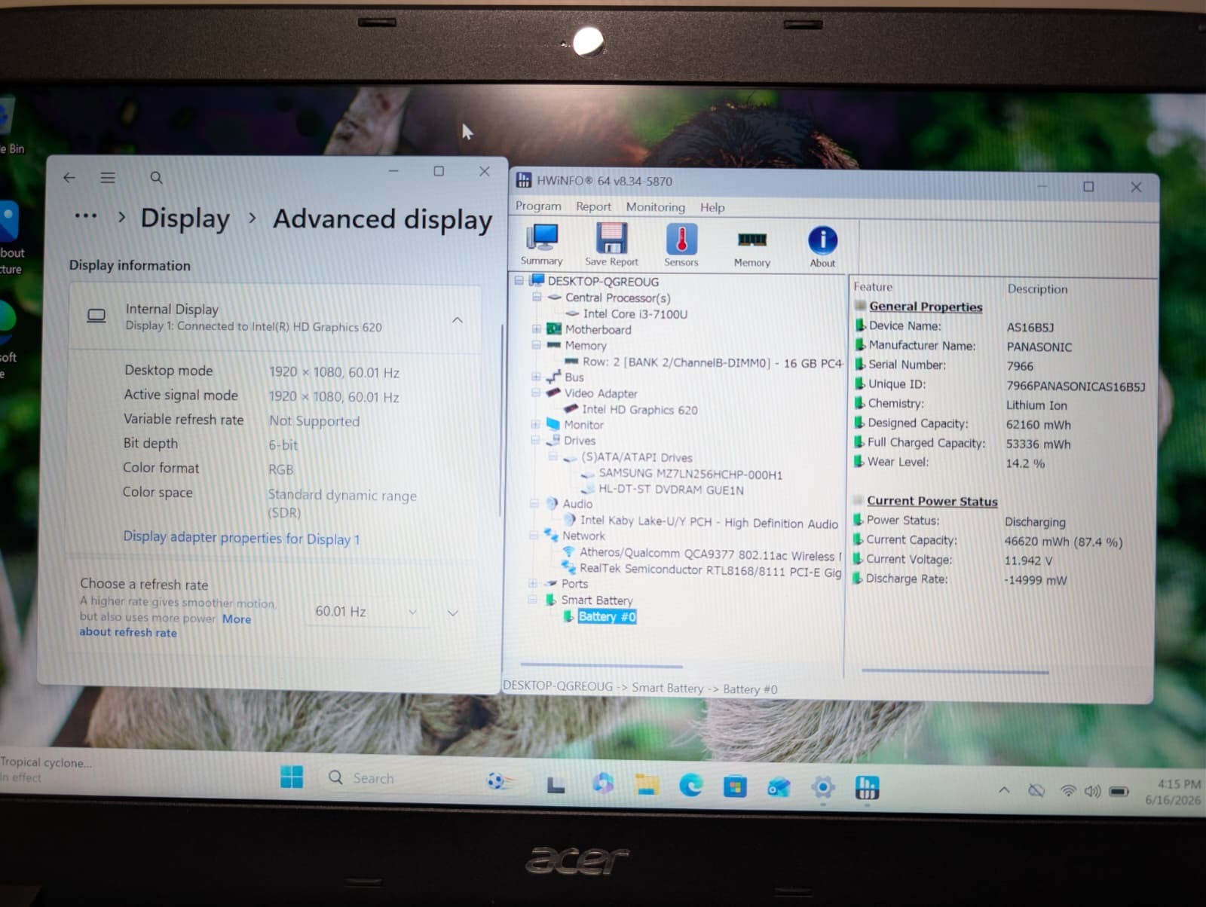Click the tree pane horizontal scrollbar
Screen dimensions: 1206x907
pos(601,666)
